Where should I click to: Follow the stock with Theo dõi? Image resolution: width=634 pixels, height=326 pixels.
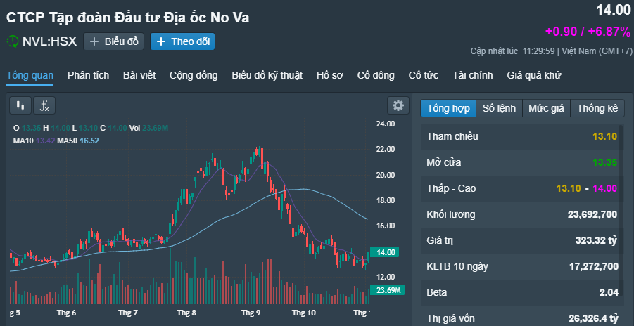(x=182, y=41)
